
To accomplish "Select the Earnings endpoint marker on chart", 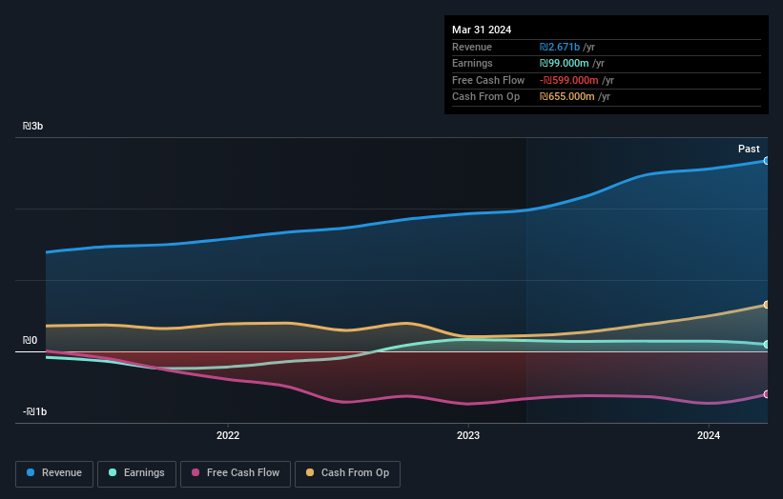I will click(767, 344).
